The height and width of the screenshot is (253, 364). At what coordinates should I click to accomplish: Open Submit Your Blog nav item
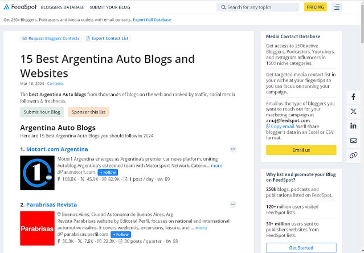110,7
